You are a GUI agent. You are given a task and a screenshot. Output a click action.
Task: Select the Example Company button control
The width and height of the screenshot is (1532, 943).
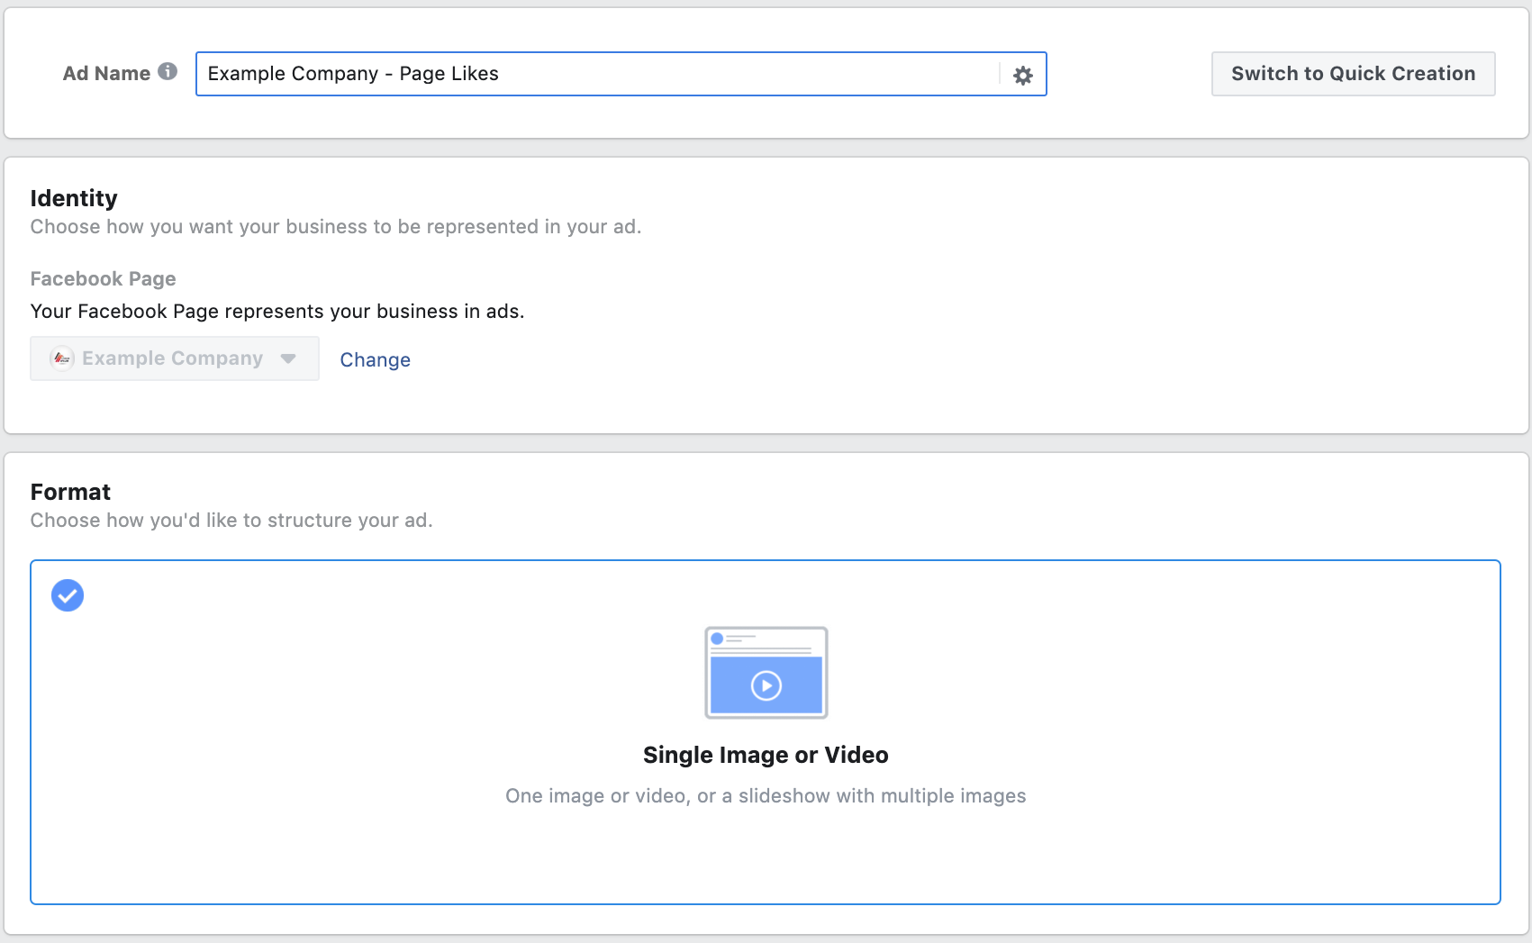174,358
